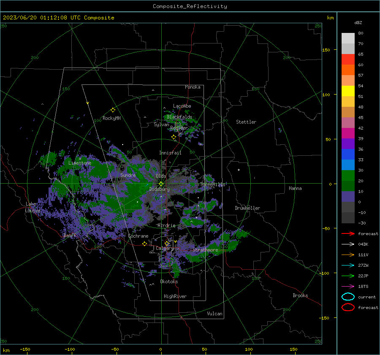Click the white plus marker west of Hanna

coord(239,170)
